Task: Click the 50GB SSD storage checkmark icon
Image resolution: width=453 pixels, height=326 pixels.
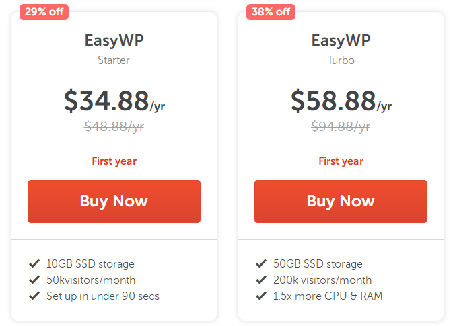Action: click(260, 264)
